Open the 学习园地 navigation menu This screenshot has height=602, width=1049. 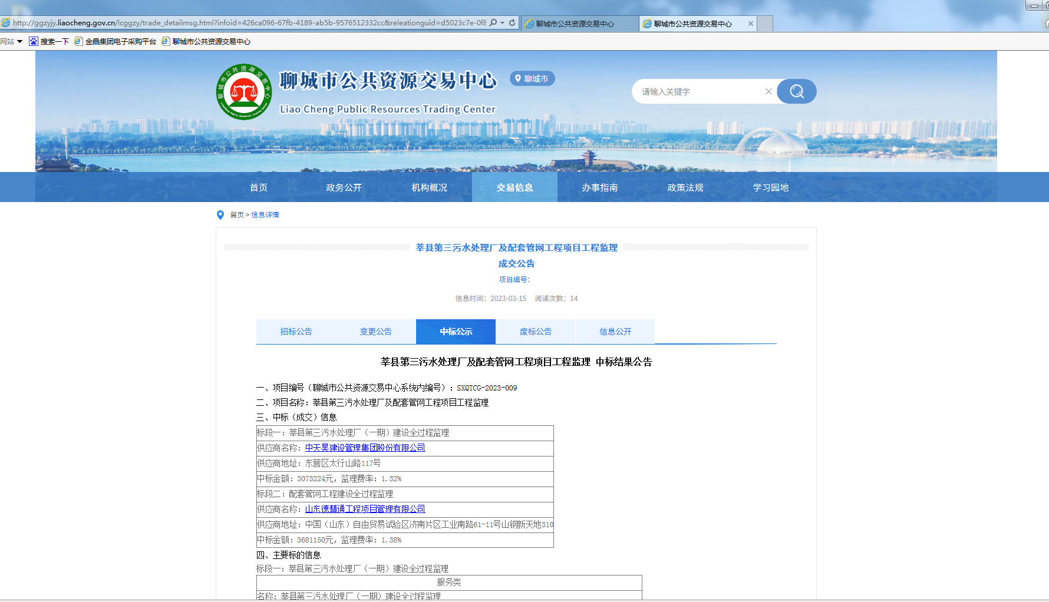point(770,187)
